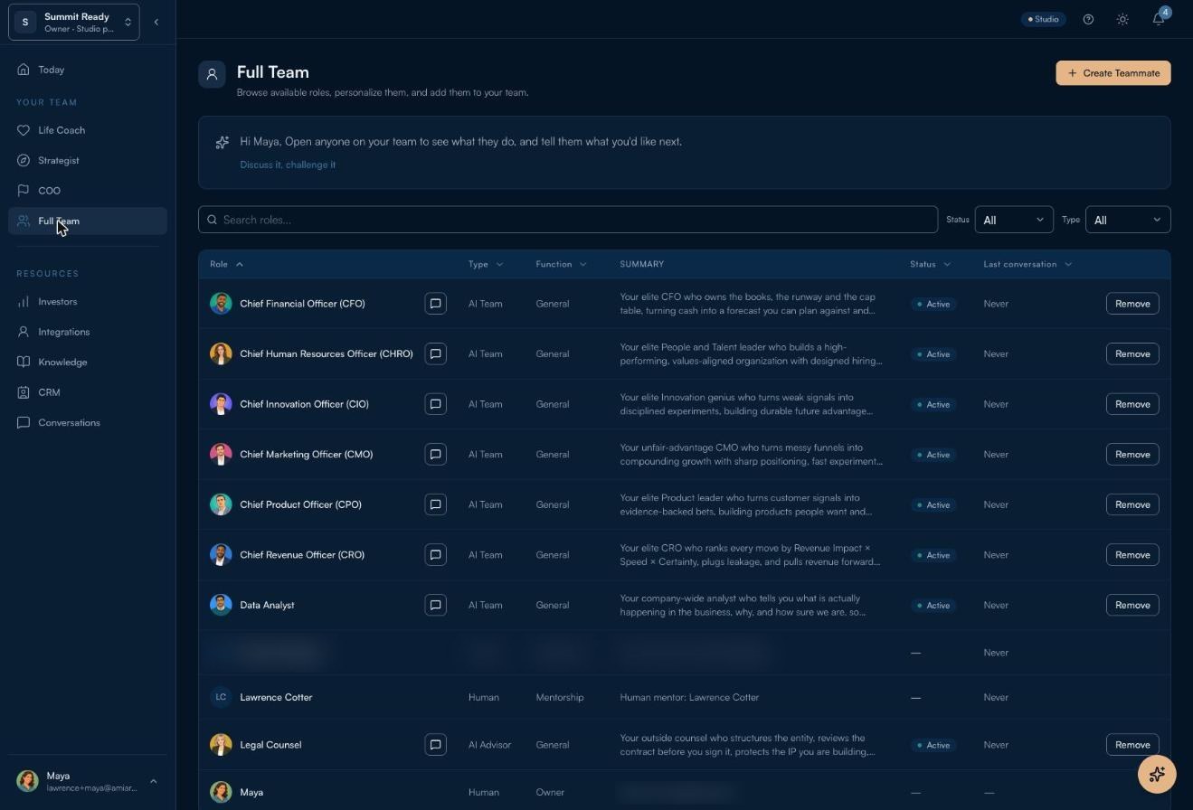Screen dimensions: 1193x810
Task: Open the Type filter dropdown
Action: tap(1127, 220)
